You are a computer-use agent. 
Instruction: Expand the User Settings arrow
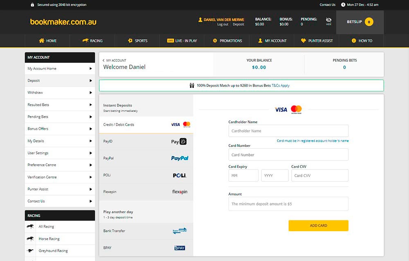tap(90, 153)
